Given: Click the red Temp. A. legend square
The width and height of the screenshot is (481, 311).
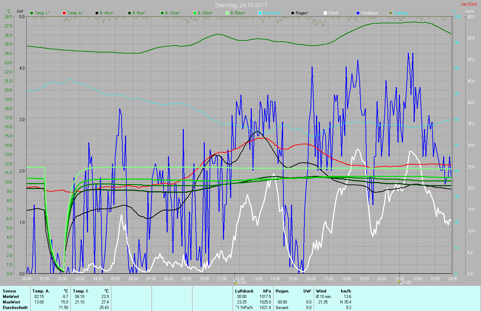Looking at the screenshot, I should point(64,13).
